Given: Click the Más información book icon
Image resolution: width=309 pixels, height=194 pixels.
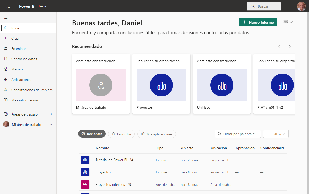Looking at the screenshot, I should coord(6,100).
